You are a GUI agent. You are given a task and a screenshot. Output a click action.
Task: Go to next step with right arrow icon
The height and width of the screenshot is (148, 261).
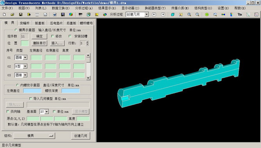click(163, 14)
